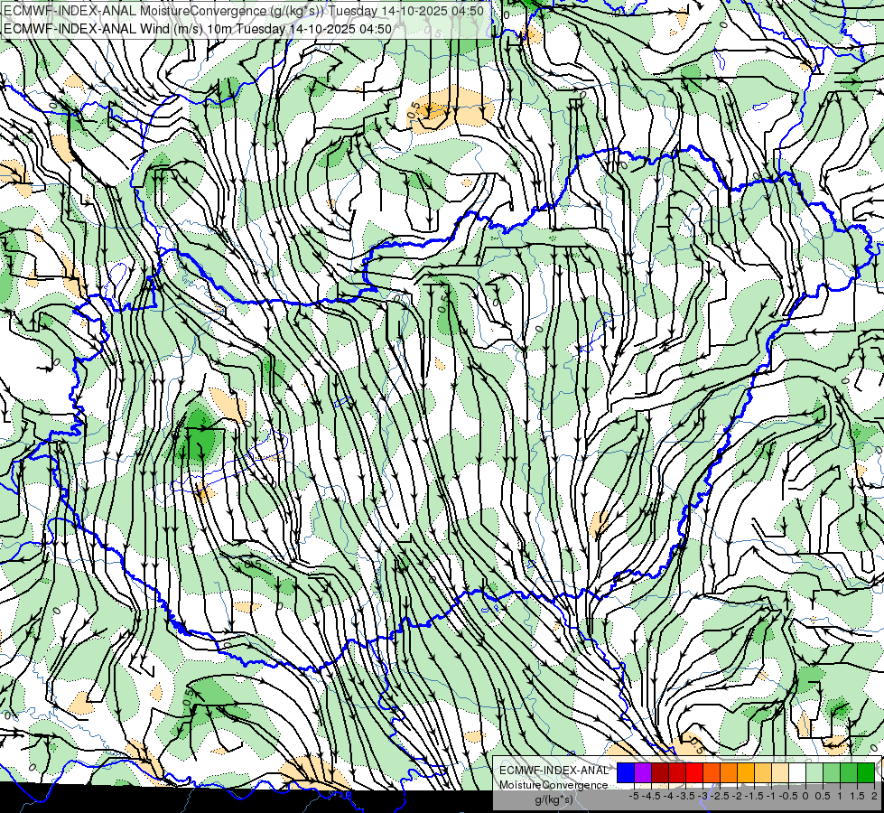Click the -4.5 legend tick value
Image resolution: width=884 pixels, height=813 pixels.
[x=653, y=796]
